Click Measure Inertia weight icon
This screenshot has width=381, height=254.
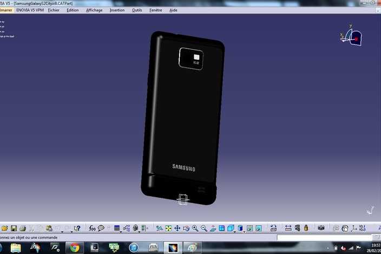coord(306,228)
